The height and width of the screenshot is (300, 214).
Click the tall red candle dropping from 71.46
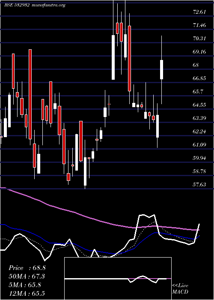tap(129, 58)
